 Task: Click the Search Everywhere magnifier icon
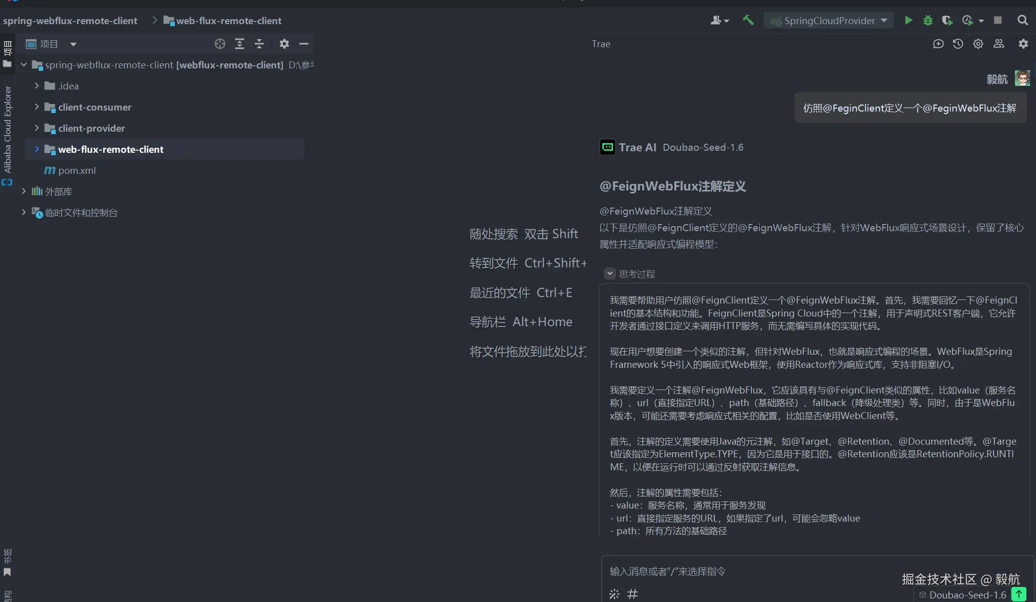click(1022, 21)
